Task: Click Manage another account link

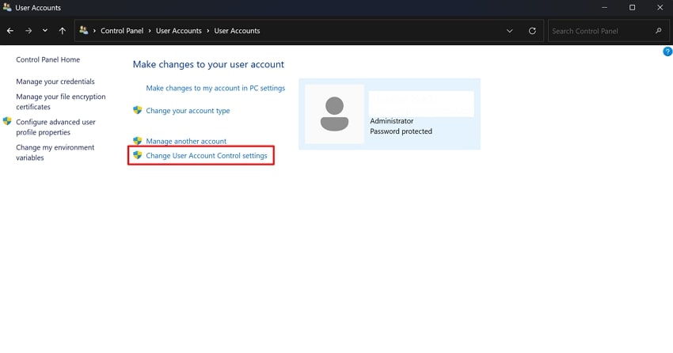Action: (x=186, y=141)
